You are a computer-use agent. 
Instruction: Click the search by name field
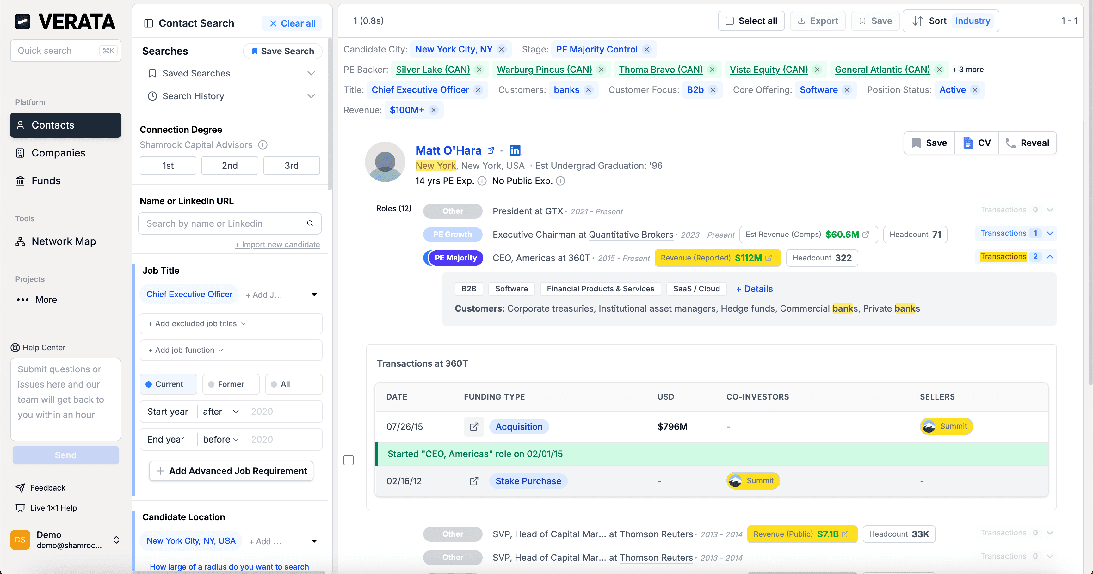pyautogui.click(x=225, y=223)
